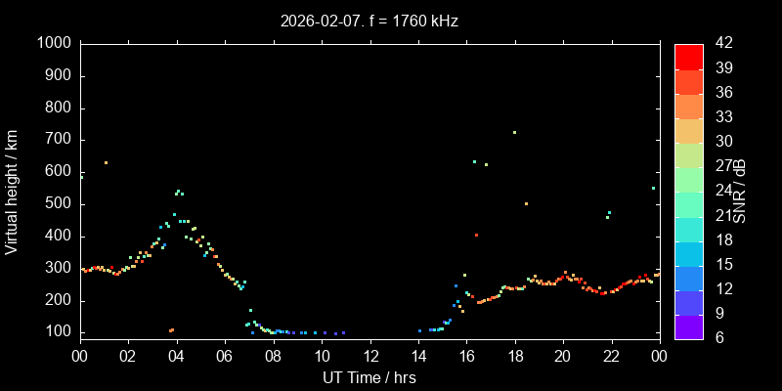Viewport: 782px width, 391px height.
Task: Click the turquoise 18–21 dB colorbar band
Action: coord(688,229)
